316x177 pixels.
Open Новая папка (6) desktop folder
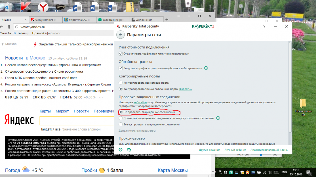[303, 107]
